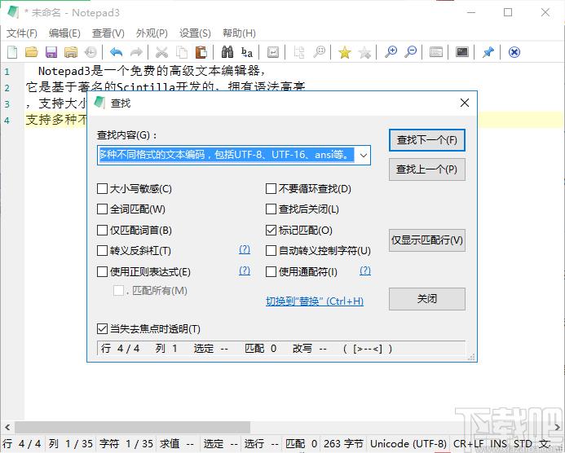Enable 仅匹配词首(B) checkbox
565x453 pixels.
click(103, 230)
